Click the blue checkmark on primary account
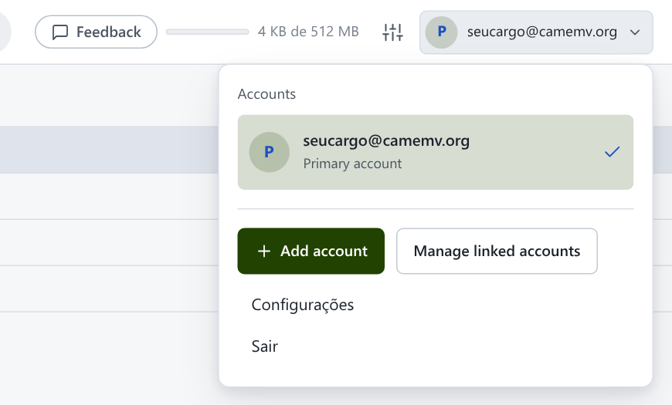This screenshot has height=405, width=672. (x=612, y=152)
